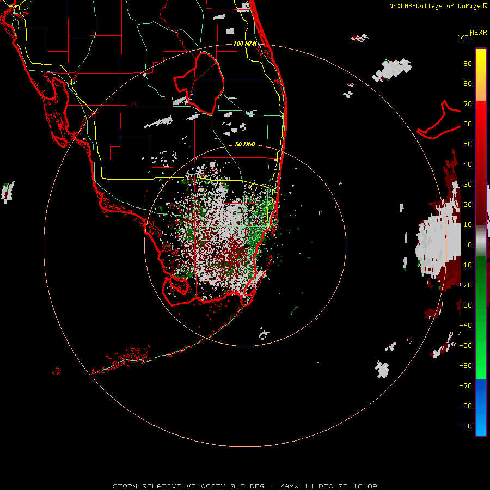Select the positive '70' knot scale label
The image size is (490, 490).
pyautogui.click(x=468, y=104)
